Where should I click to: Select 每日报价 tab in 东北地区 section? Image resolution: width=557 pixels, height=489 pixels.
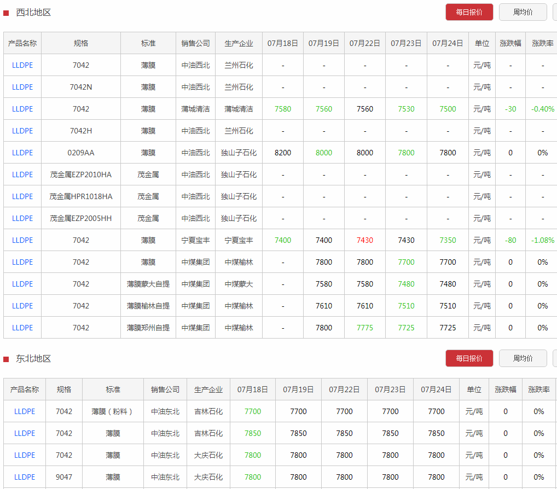(469, 358)
